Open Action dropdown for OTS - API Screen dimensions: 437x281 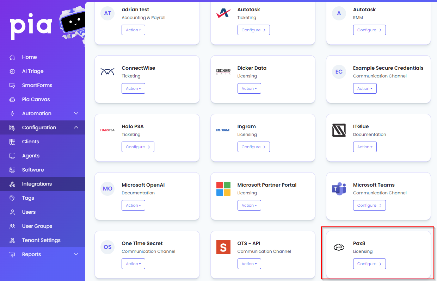[249, 264]
